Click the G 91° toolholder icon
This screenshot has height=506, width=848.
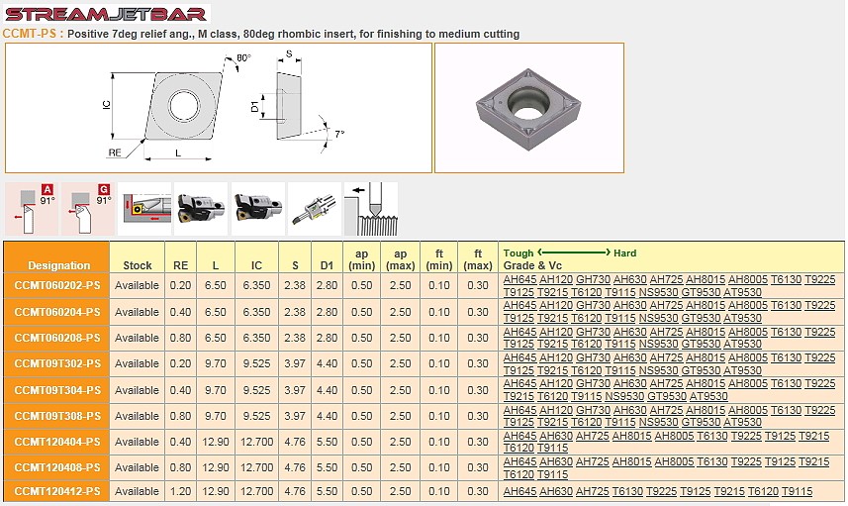[x=88, y=209]
